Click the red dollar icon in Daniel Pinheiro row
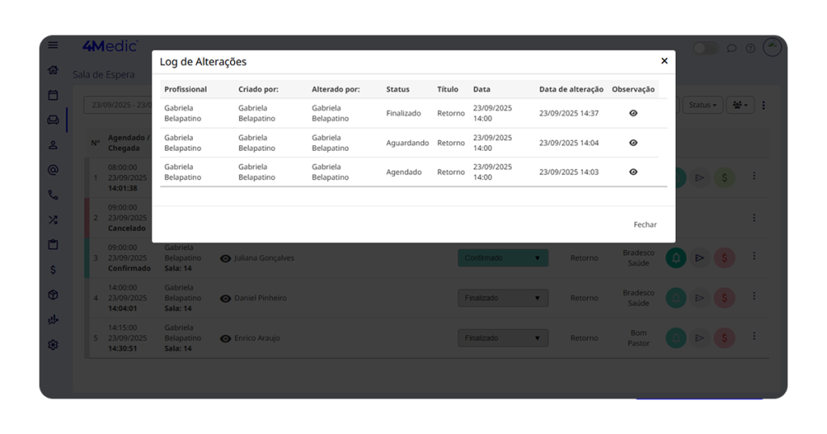The image size is (827, 434). pos(724,298)
